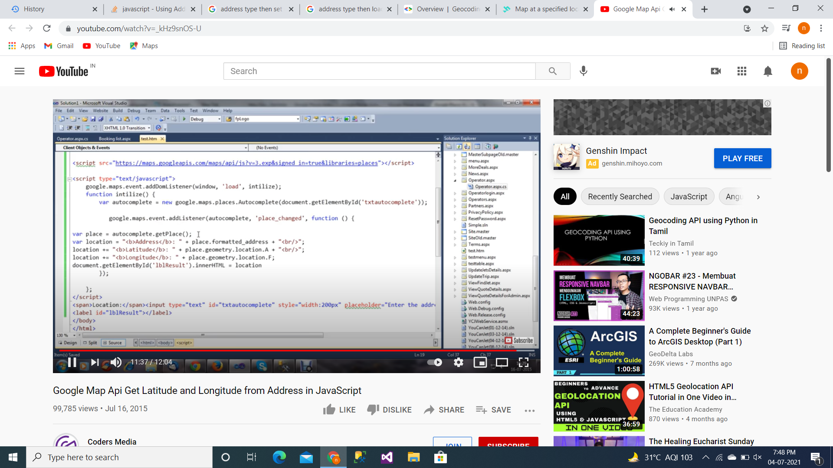The height and width of the screenshot is (468, 833).
Task: Expand the hamburger guide menu
Action: tap(20, 71)
